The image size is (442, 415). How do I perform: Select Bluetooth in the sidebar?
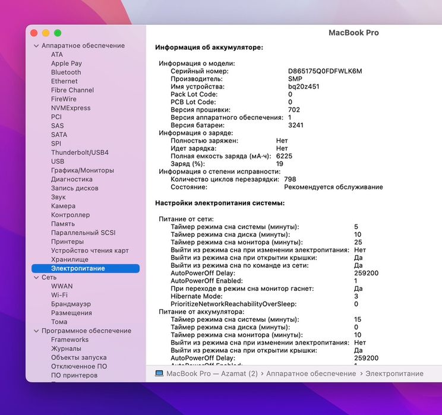[66, 72]
